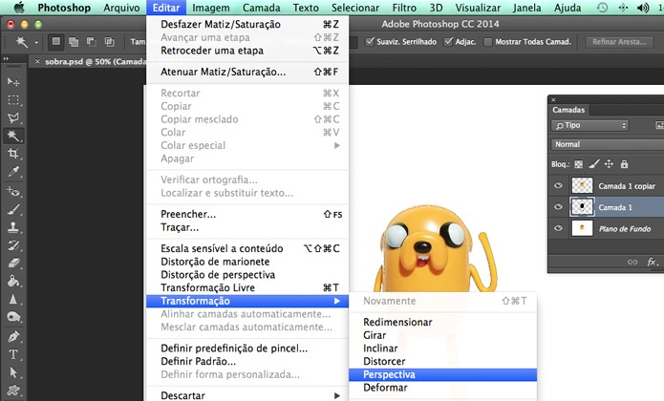Choose Redimensionar in the submenu
Viewport: 664px width, 401px height.
(x=442, y=322)
